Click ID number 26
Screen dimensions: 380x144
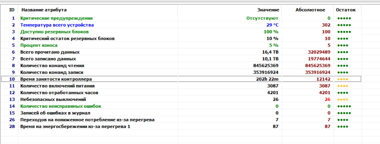coord(12,119)
